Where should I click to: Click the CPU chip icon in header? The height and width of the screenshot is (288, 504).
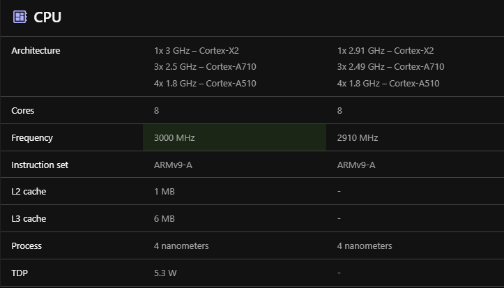tap(20, 17)
